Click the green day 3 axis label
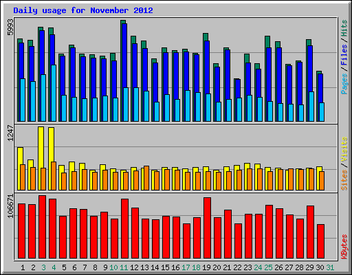352x275 pixels. [x=43, y=267]
